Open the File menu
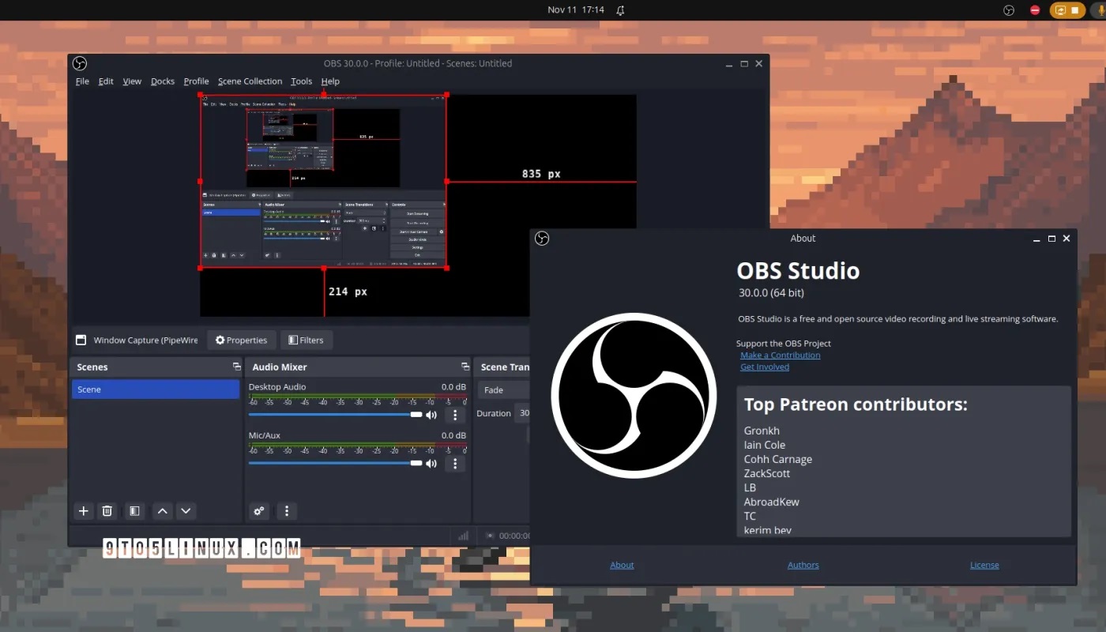Viewport: 1106px width, 632px height. (82, 81)
